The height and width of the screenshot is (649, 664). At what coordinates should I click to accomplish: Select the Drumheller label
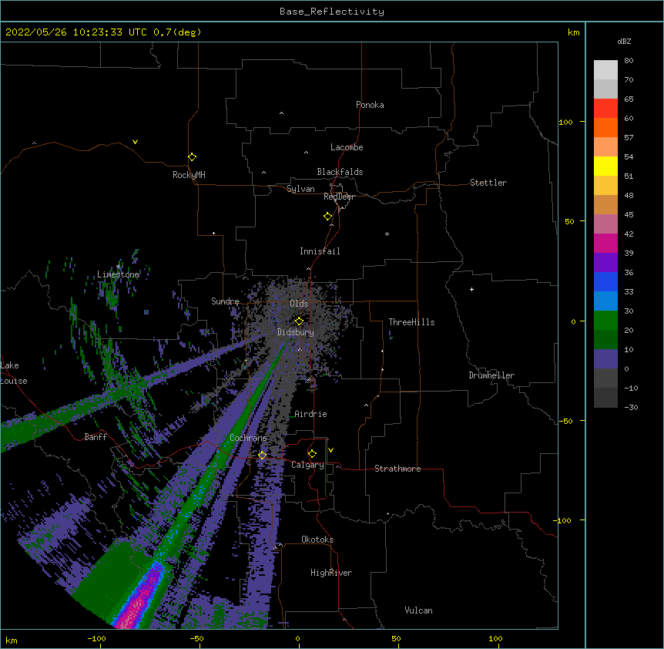tap(491, 375)
